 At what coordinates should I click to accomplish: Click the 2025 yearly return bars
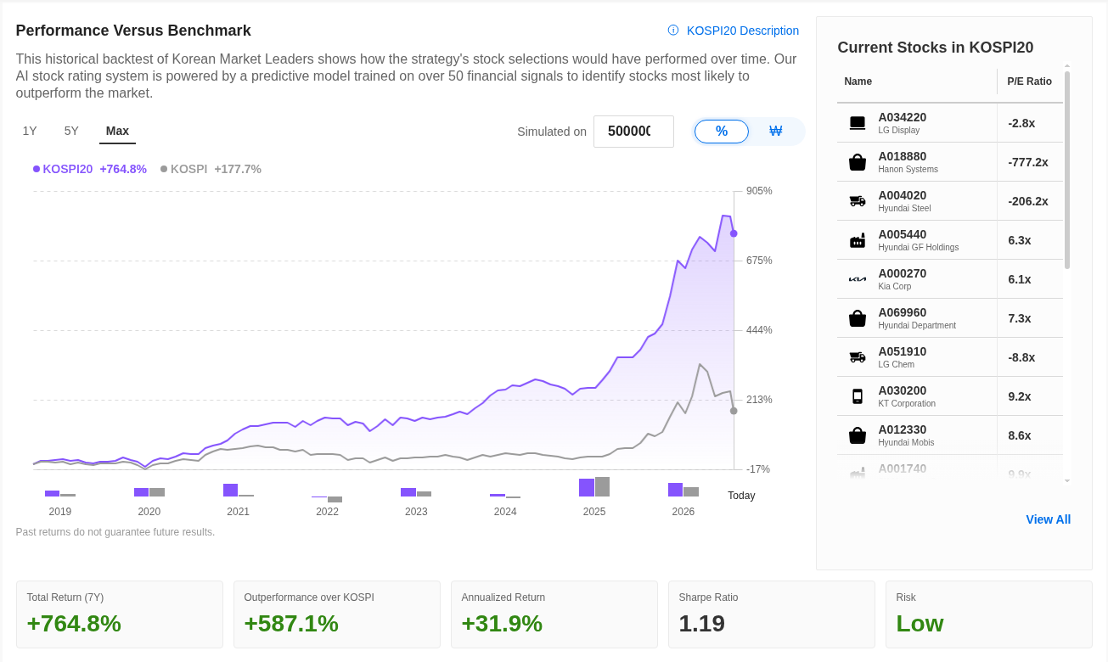594,487
